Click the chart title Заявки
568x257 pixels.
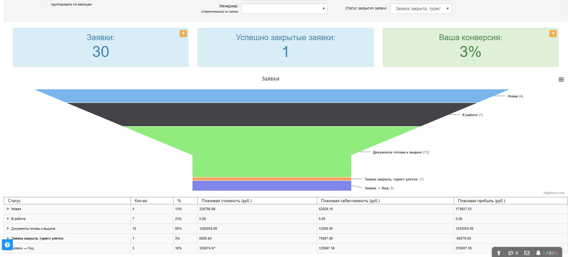tap(270, 79)
